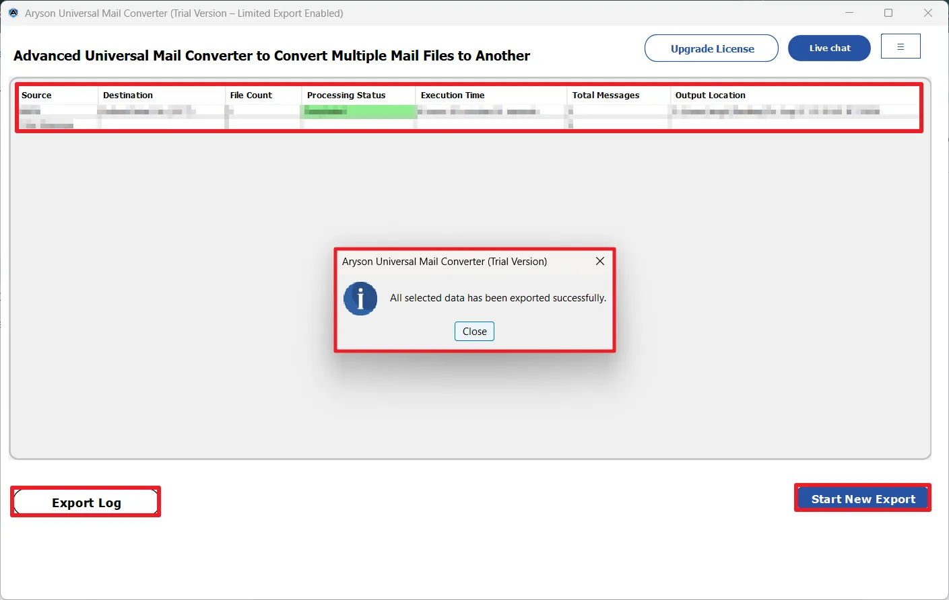Open Live chat
This screenshot has height=600, width=949.
830,48
